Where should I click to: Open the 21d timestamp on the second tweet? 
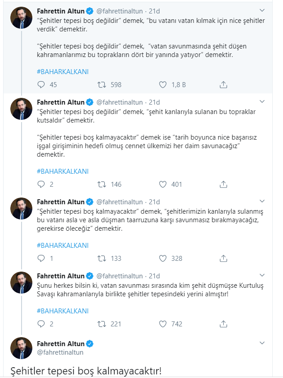[154, 102]
